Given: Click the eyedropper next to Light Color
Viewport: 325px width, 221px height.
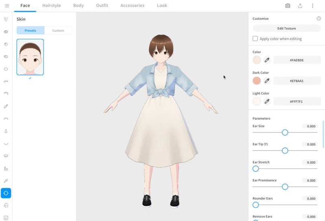Looking at the screenshot, I should (x=267, y=102).
